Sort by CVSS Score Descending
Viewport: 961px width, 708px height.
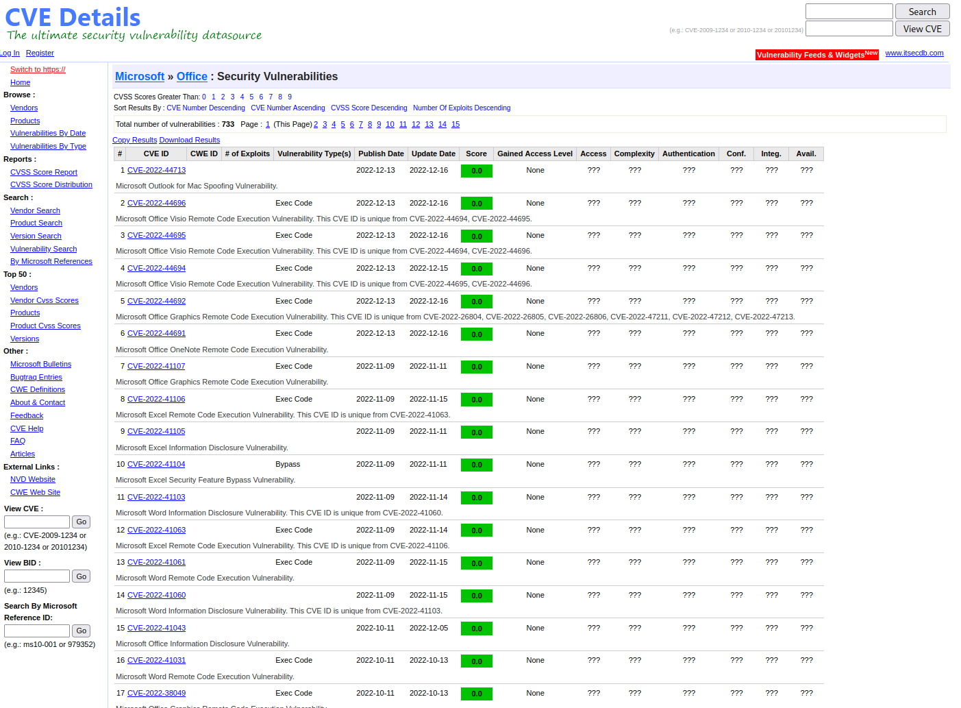tap(369, 108)
